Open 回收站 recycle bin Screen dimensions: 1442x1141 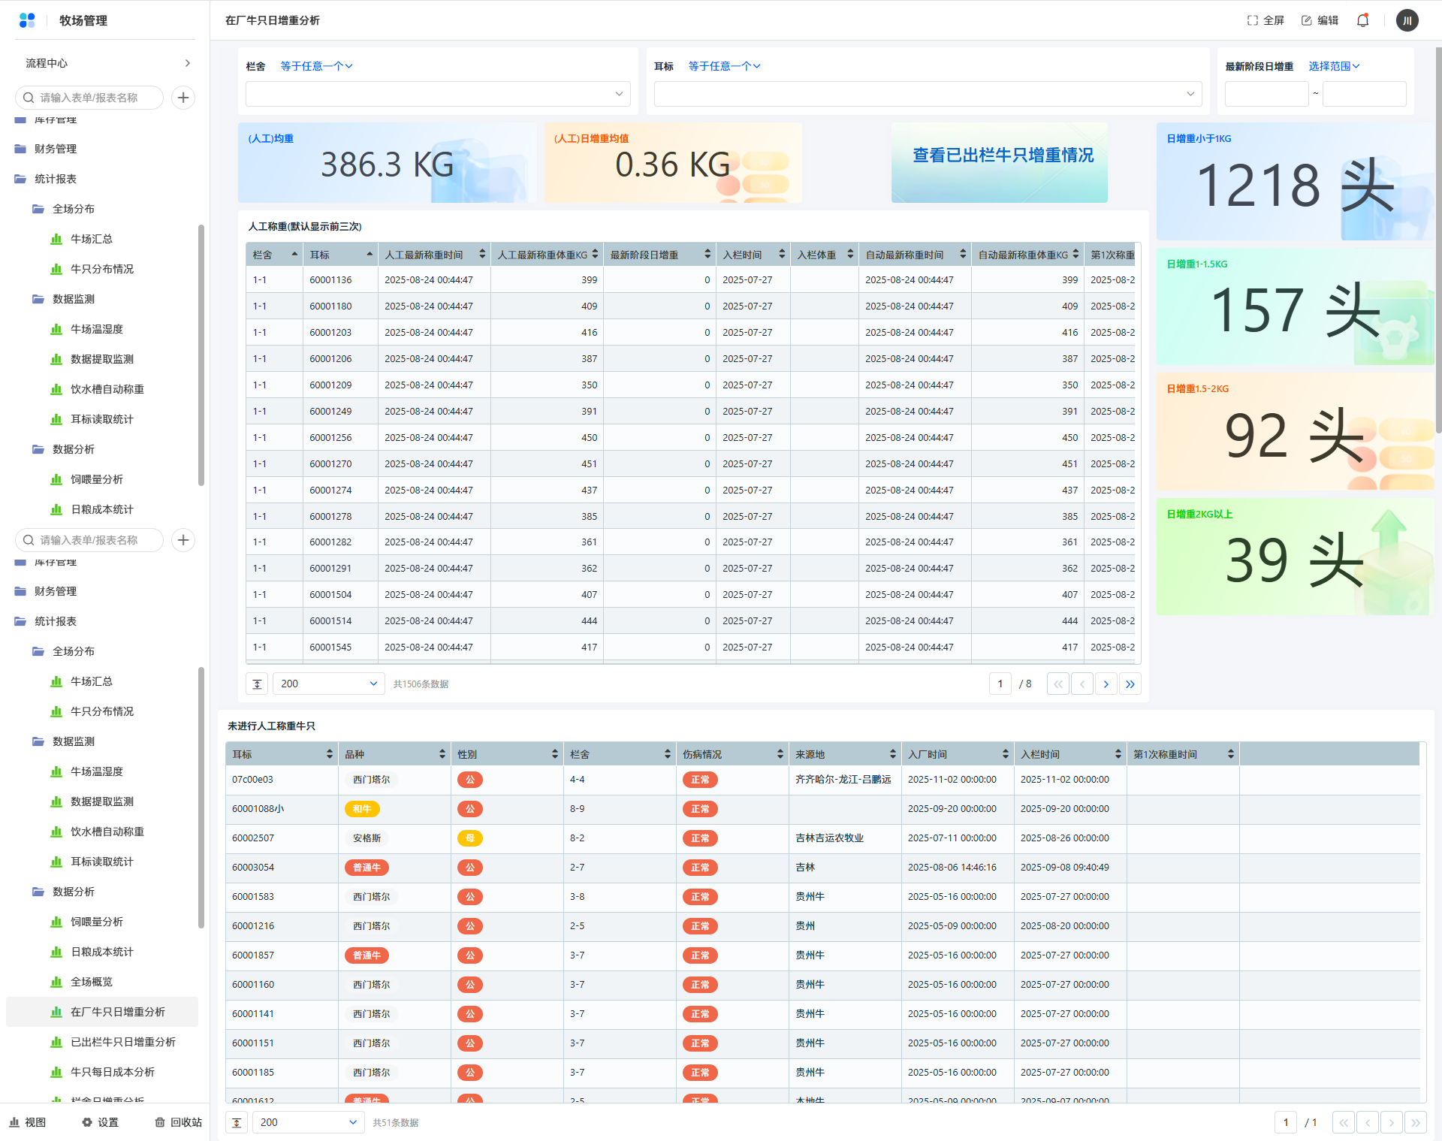179,1122
